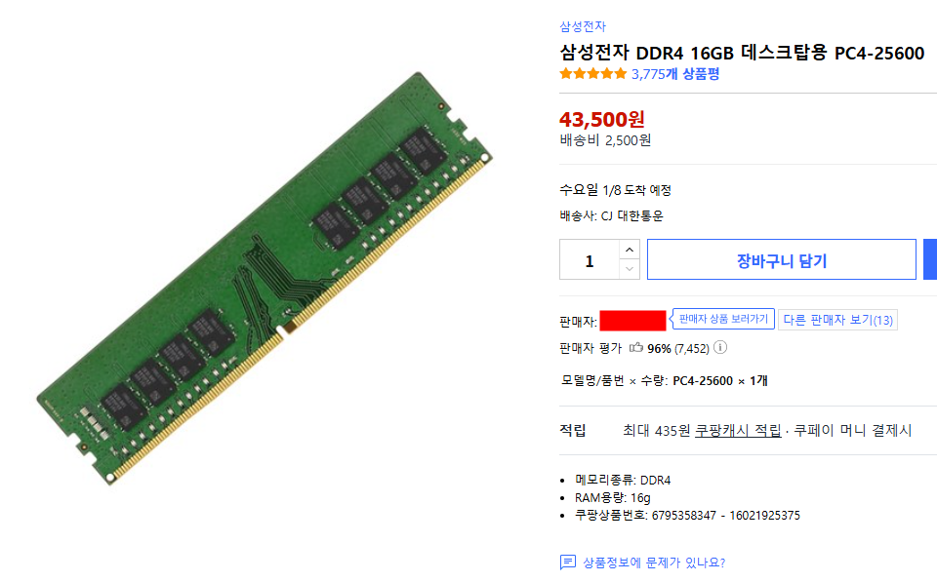Click the blue buy button edge
Image resolution: width=937 pixels, height=582 pixels.
pyautogui.click(x=930, y=259)
